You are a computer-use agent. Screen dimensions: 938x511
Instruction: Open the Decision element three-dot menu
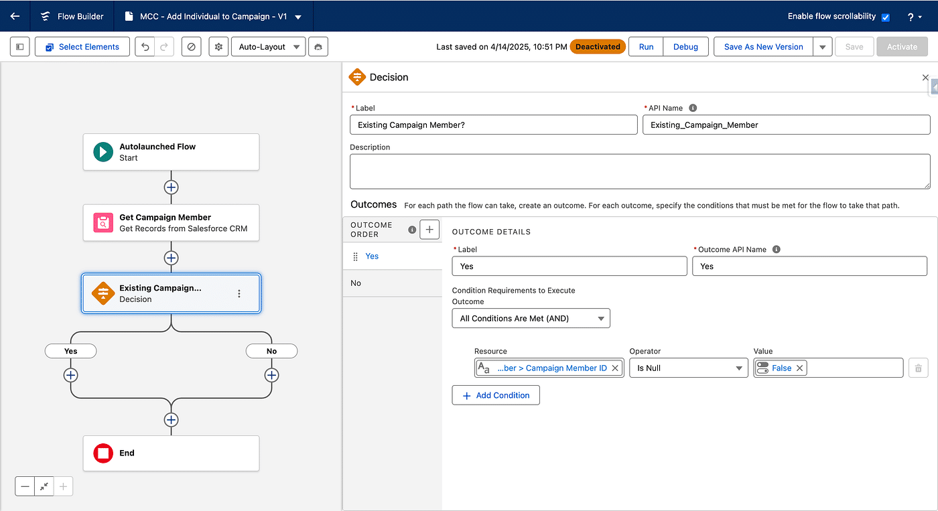pos(239,293)
